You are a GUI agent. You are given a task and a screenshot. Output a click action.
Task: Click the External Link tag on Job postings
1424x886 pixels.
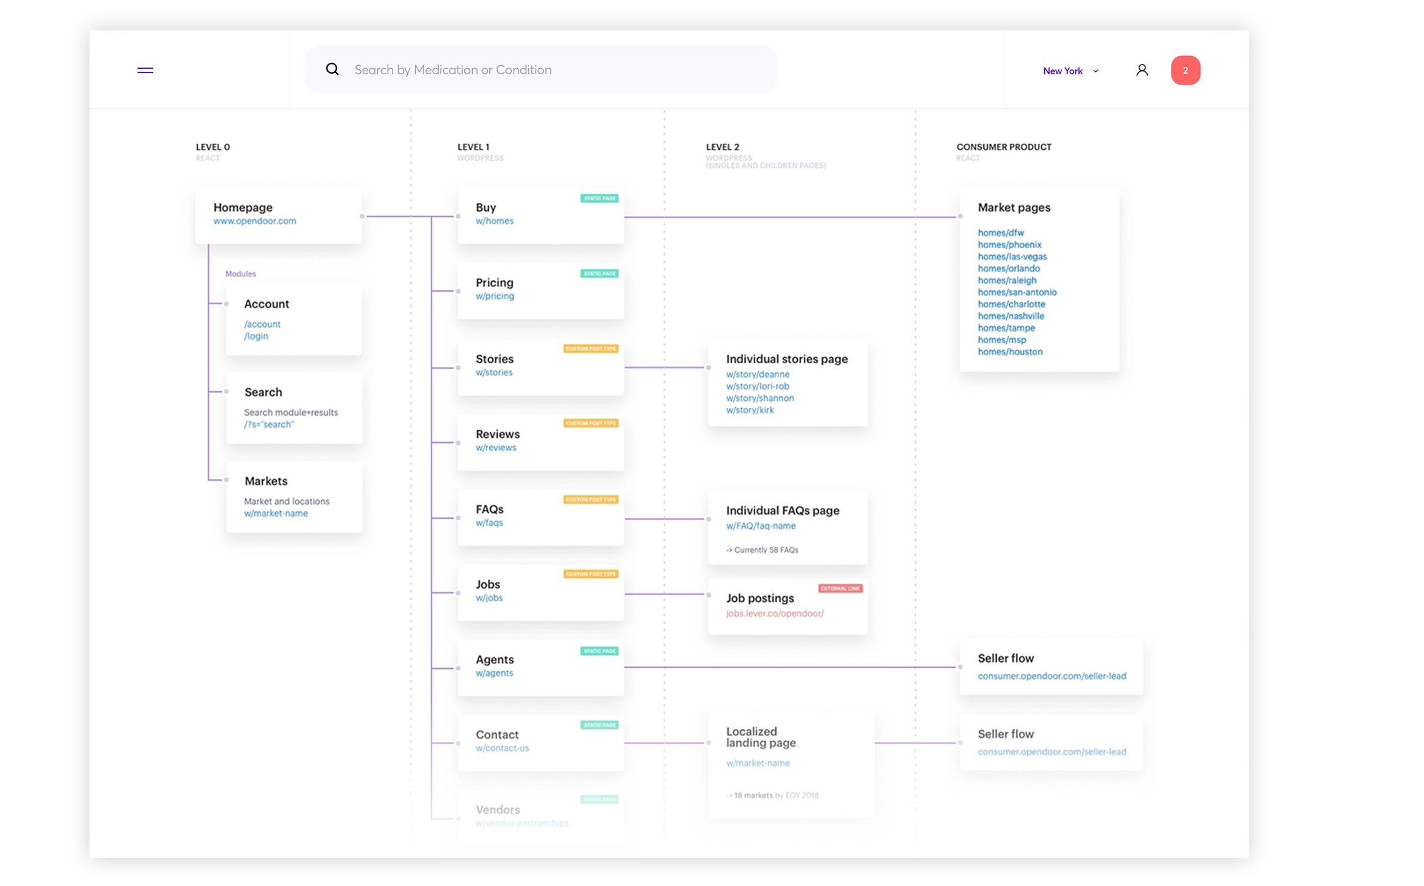click(840, 589)
